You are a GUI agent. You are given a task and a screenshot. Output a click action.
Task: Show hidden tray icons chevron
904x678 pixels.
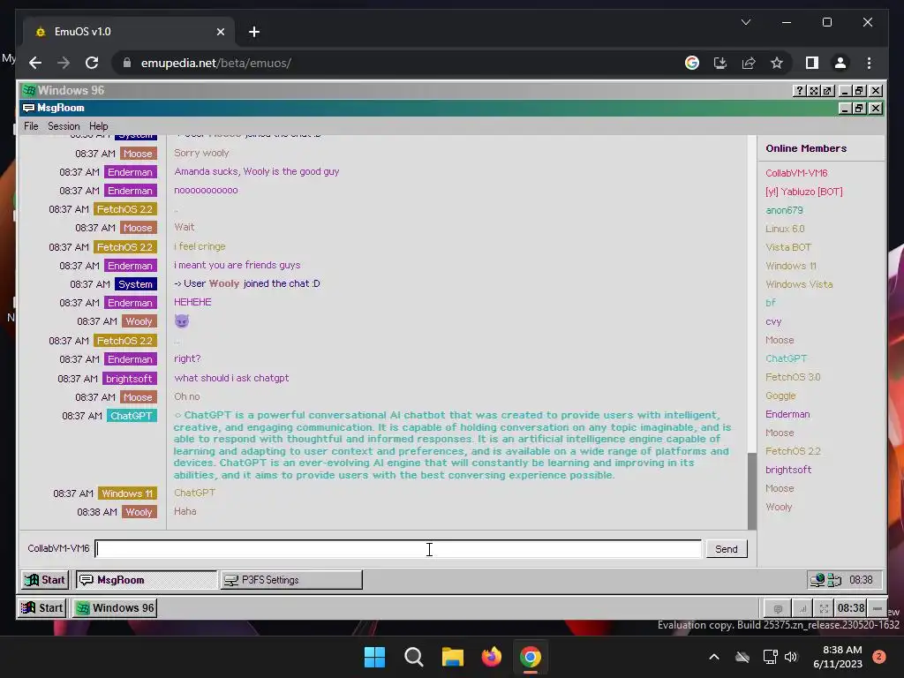713,657
